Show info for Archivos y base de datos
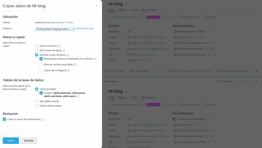 [x=68, y=55]
